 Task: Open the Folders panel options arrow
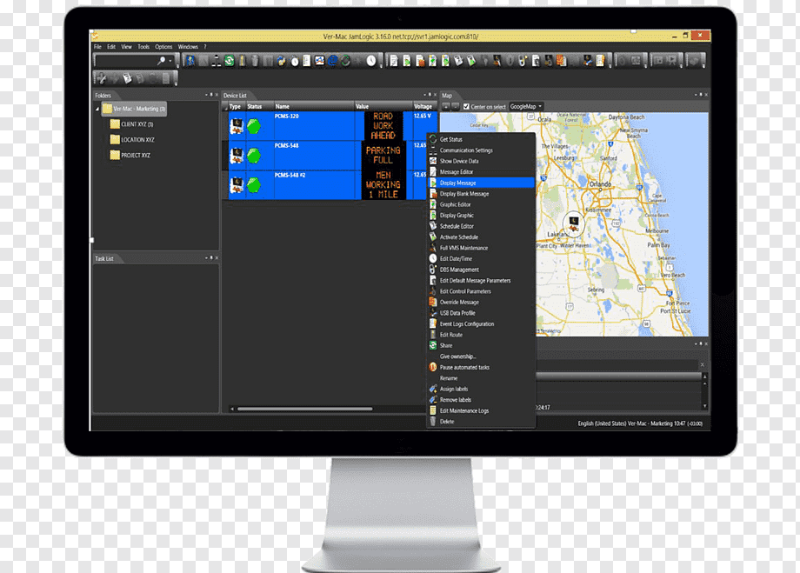pos(206,95)
